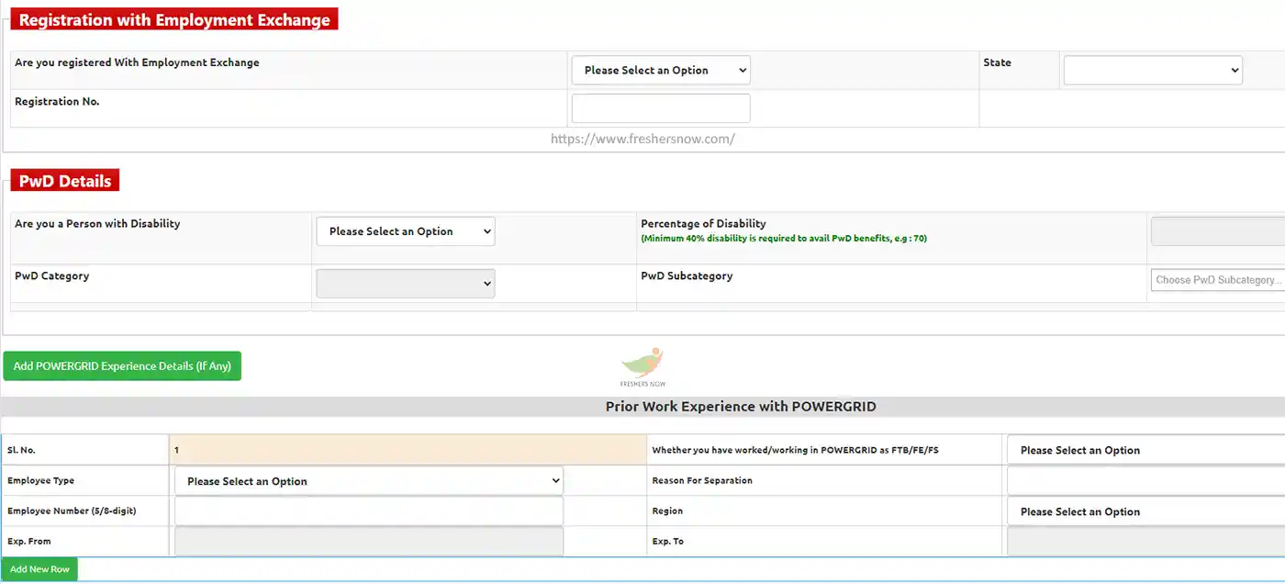Open Person with Disability dropdown
Image resolution: width=1285 pixels, height=584 pixels.
405,231
